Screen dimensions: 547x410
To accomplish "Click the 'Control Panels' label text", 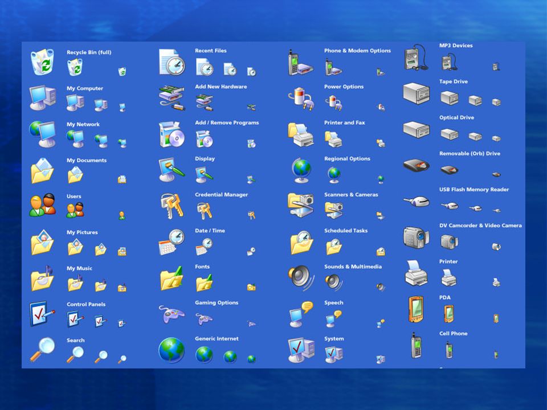I will [86, 304].
